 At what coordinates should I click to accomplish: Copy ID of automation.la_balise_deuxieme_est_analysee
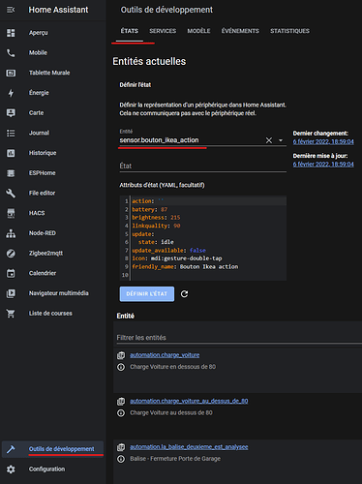pyautogui.click(x=121, y=447)
